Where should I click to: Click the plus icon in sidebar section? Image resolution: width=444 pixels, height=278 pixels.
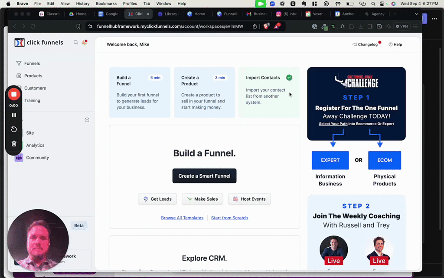coord(87,120)
